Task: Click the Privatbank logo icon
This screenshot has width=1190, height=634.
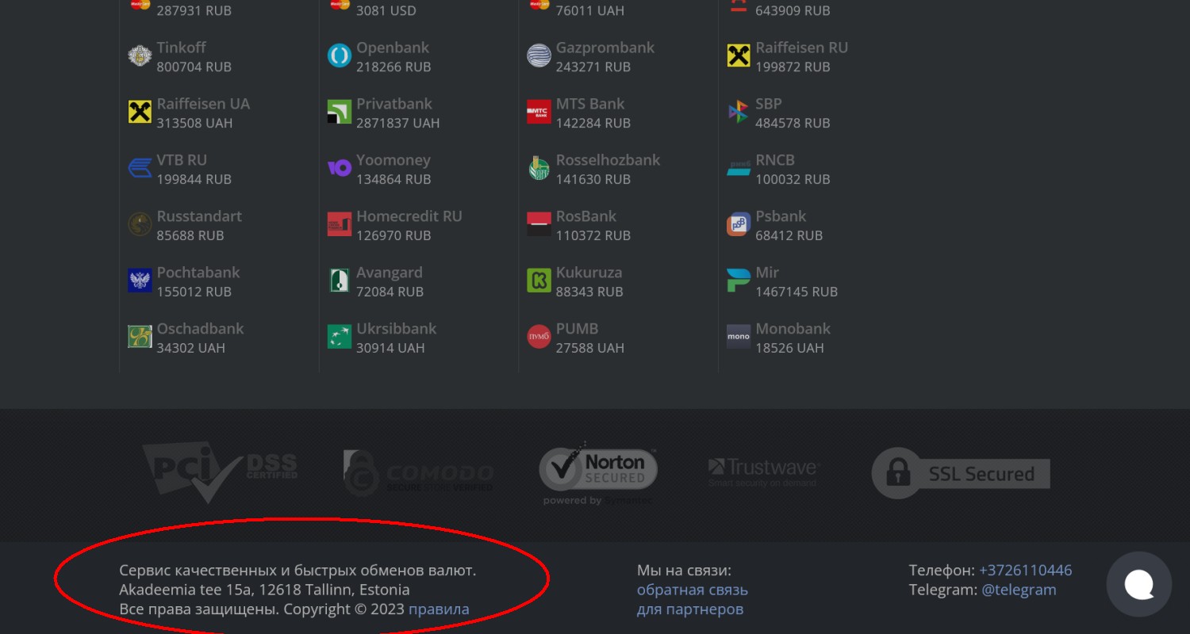Action: (340, 112)
